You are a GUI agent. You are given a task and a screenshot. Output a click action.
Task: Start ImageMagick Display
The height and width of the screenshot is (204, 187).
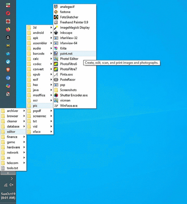(x=75, y=28)
